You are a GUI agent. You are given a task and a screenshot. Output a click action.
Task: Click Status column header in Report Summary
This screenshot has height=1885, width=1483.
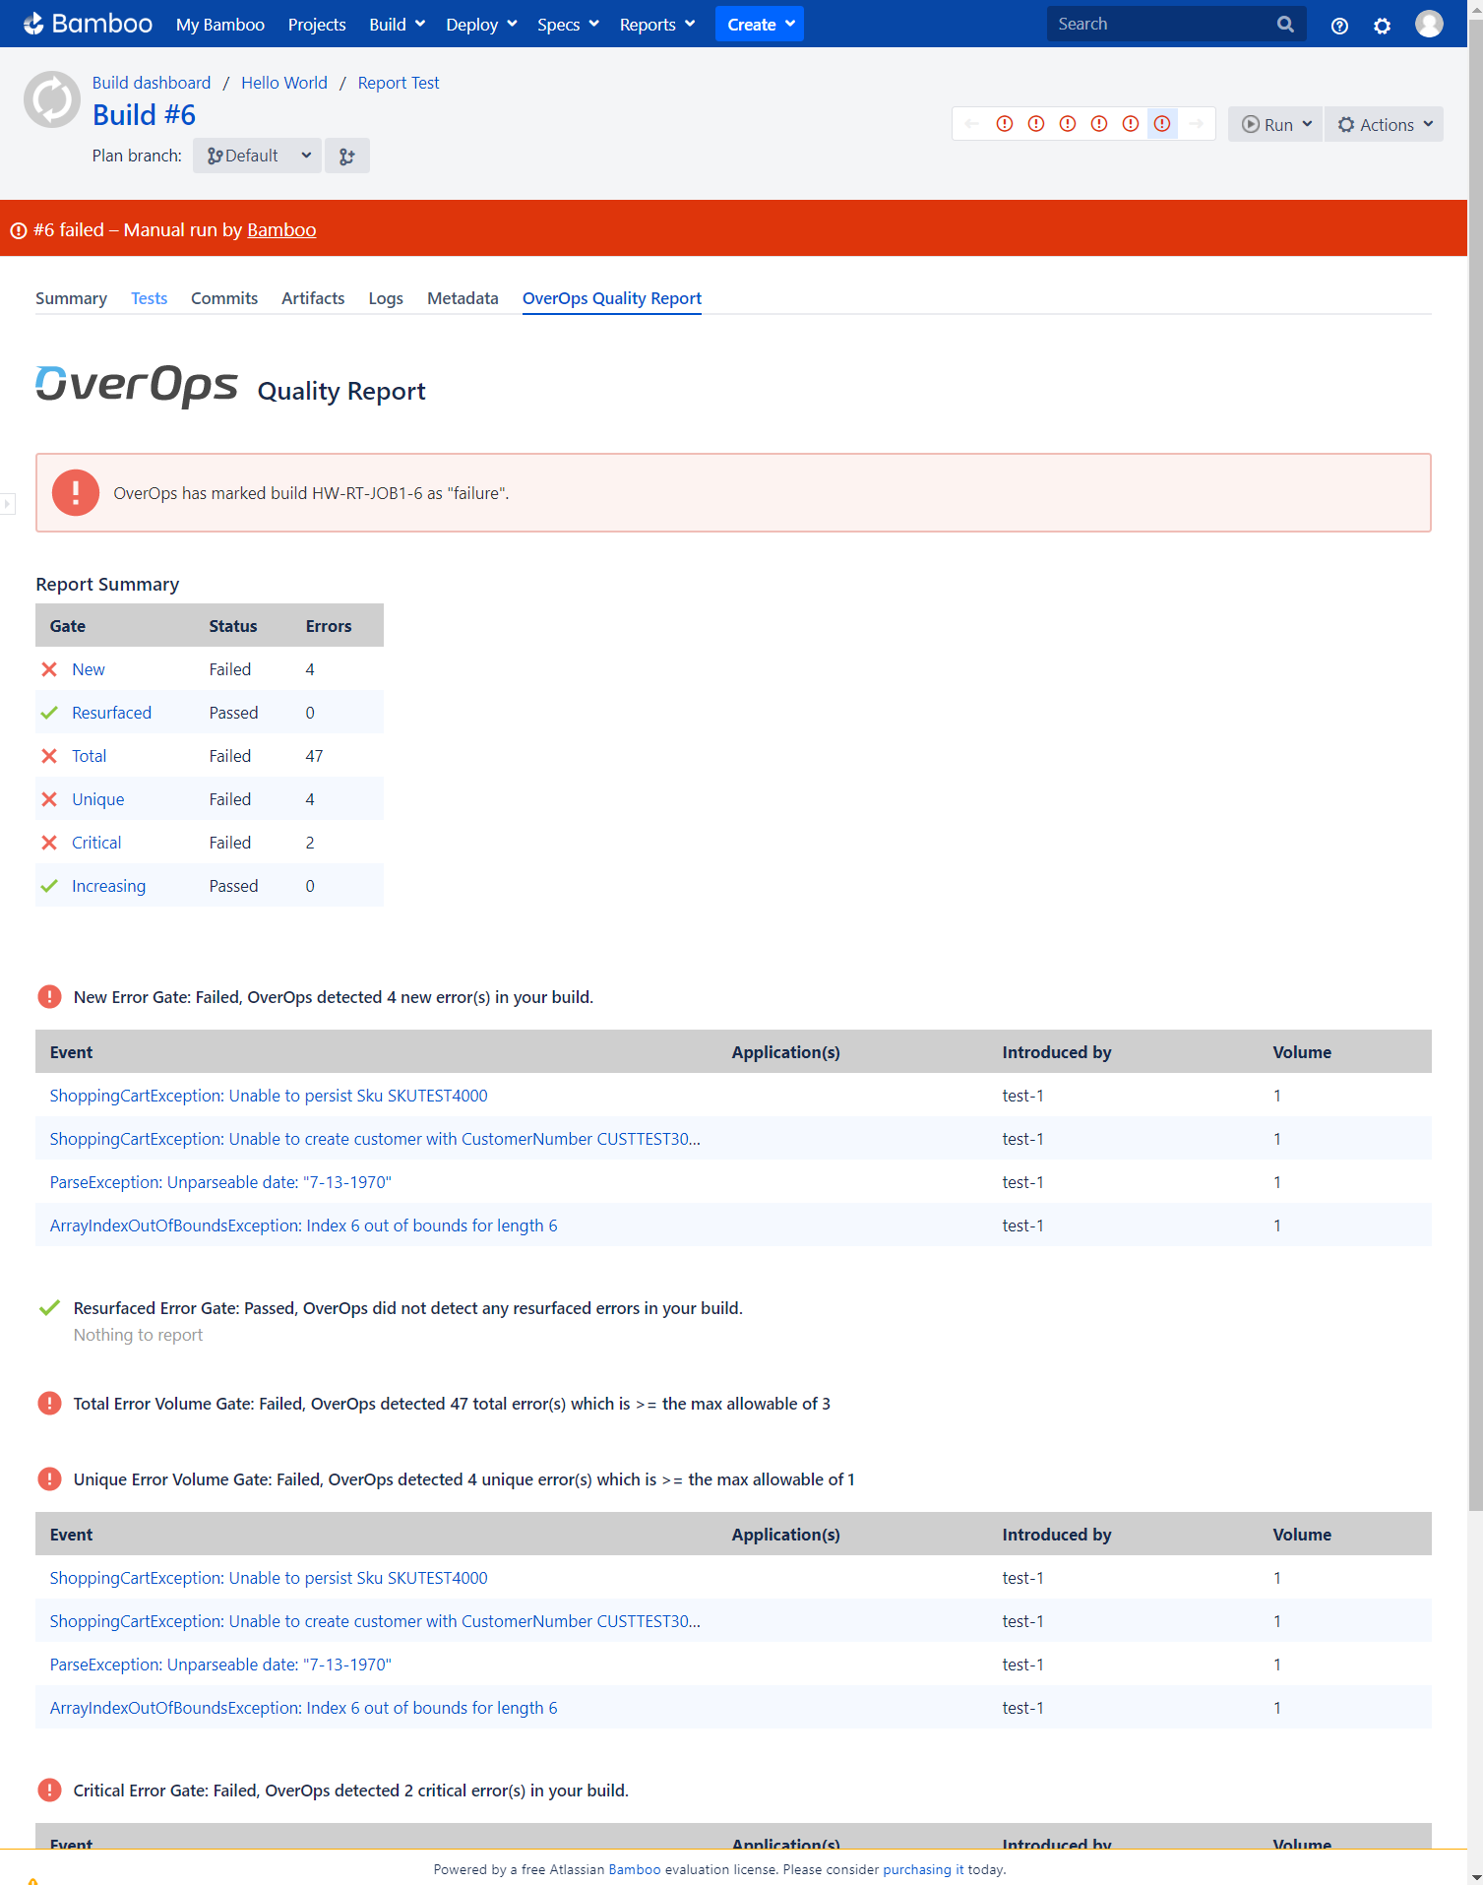click(x=233, y=626)
